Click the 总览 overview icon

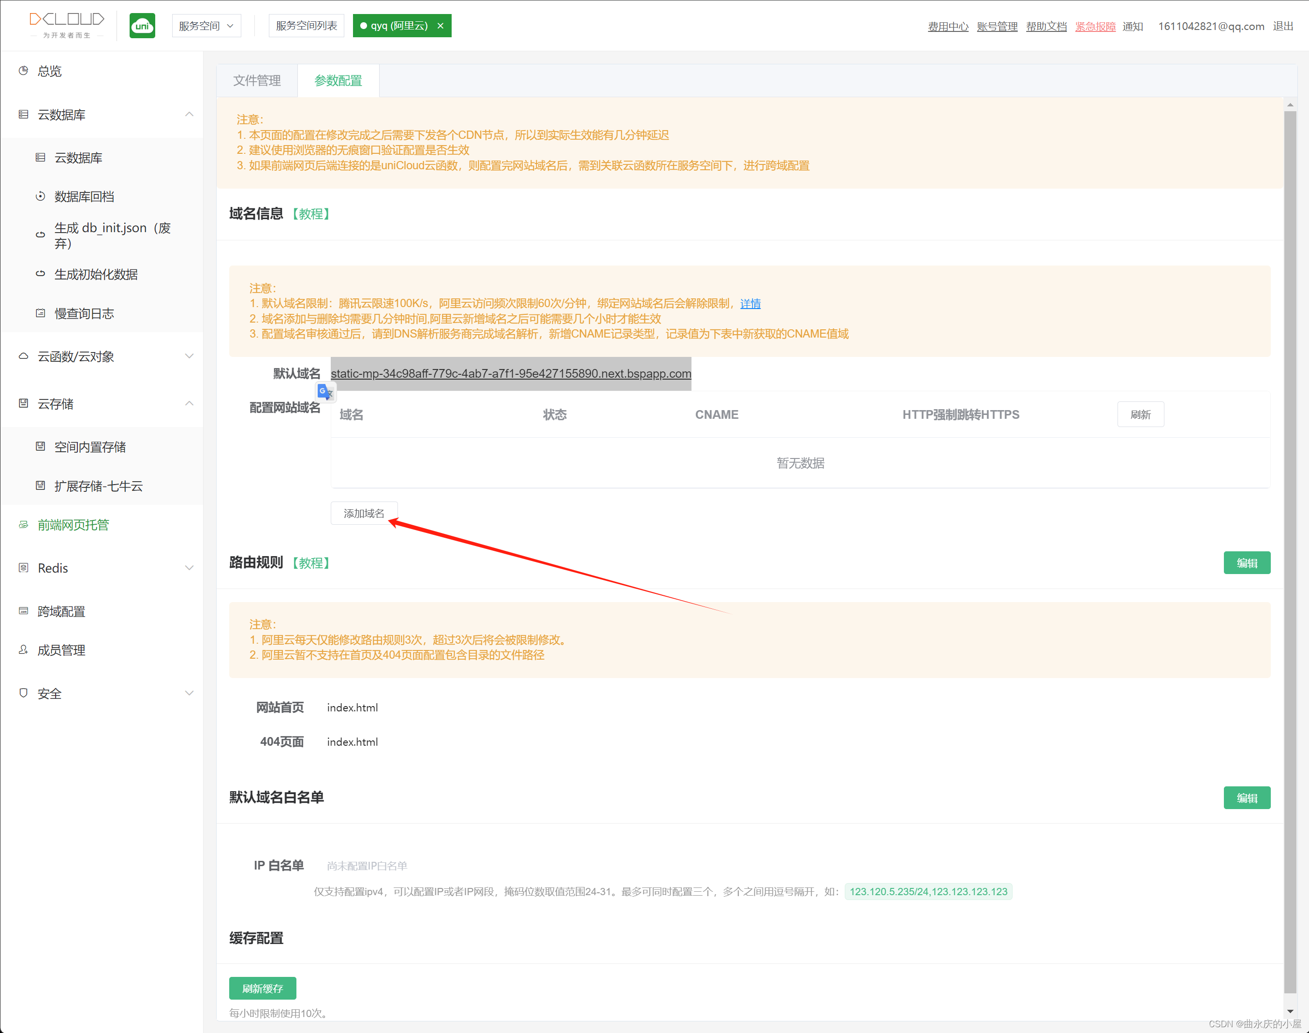coord(24,71)
